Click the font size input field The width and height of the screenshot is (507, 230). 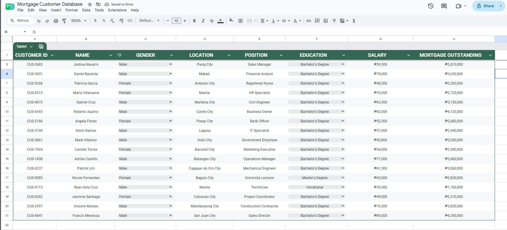(x=176, y=21)
